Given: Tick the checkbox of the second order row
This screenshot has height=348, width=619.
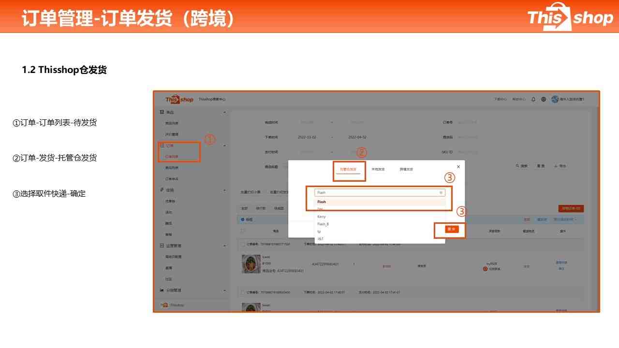Looking at the screenshot, I should 243,292.
